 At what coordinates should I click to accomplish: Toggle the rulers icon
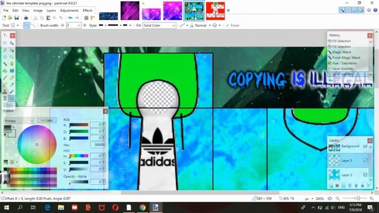click(92, 18)
